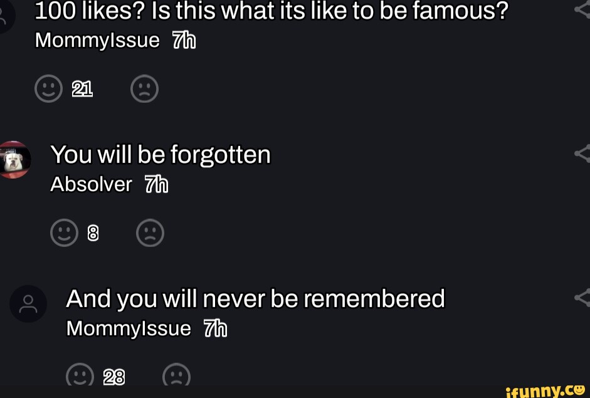Like Absolver's "You will be forgotten" comment

64,233
